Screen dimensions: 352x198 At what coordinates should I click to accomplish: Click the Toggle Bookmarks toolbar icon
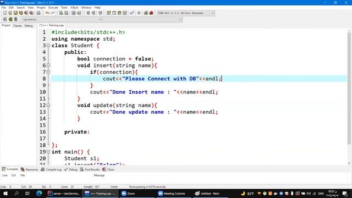click(x=10, y=19)
